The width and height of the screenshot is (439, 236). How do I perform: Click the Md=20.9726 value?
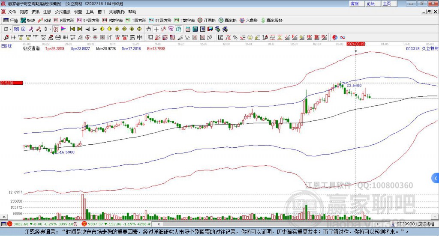point(106,49)
